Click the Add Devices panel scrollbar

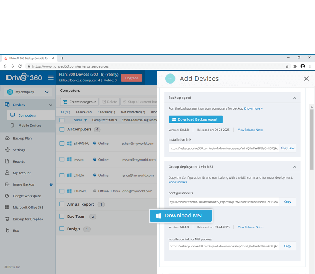pyautogui.click(x=311, y=139)
